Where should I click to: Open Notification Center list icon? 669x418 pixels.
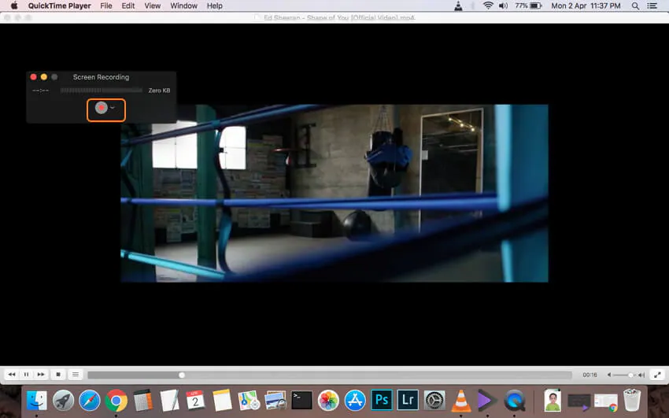[x=652, y=6]
